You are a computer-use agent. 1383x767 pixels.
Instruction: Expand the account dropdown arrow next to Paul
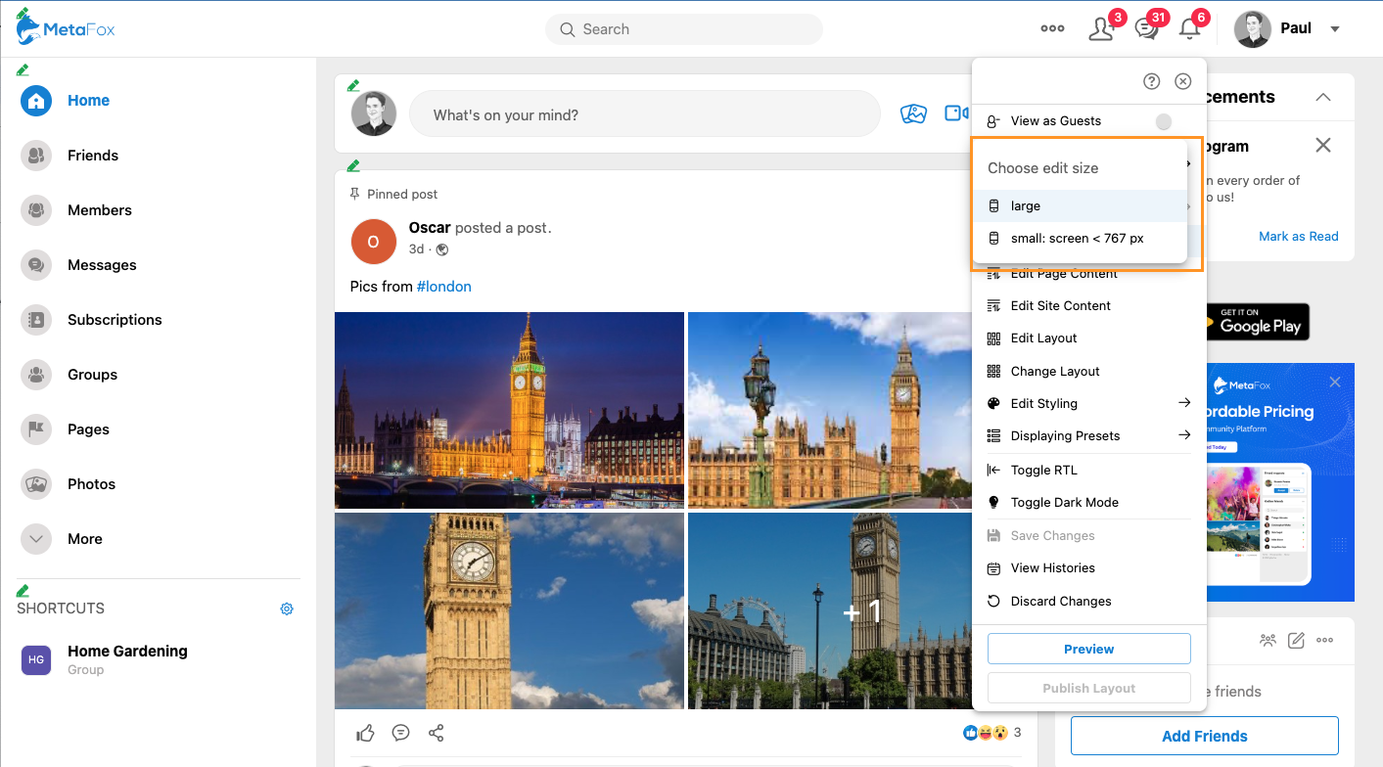tap(1334, 29)
